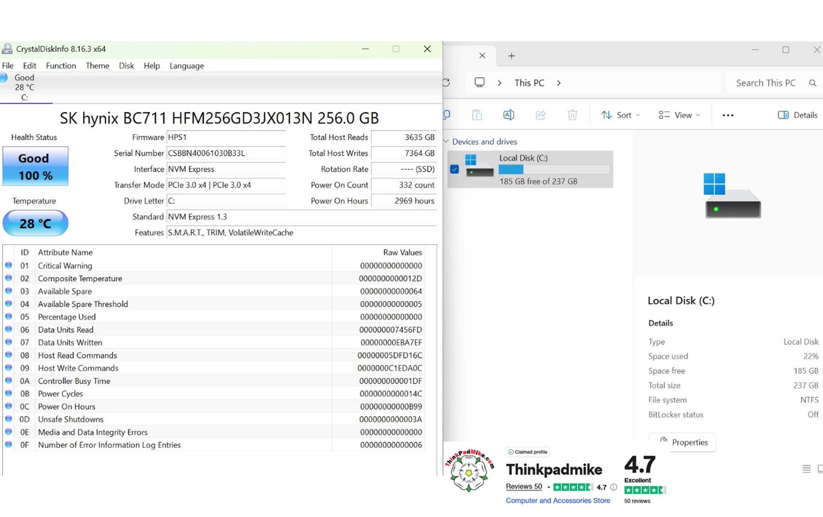Click the monitor icon in address bar
This screenshot has width=823, height=517.
pos(479,82)
